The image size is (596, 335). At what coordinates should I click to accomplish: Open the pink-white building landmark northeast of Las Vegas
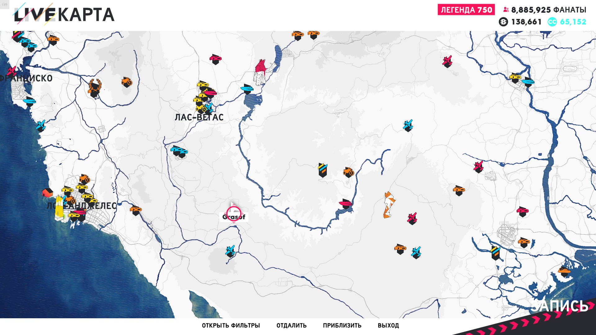tap(263, 72)
